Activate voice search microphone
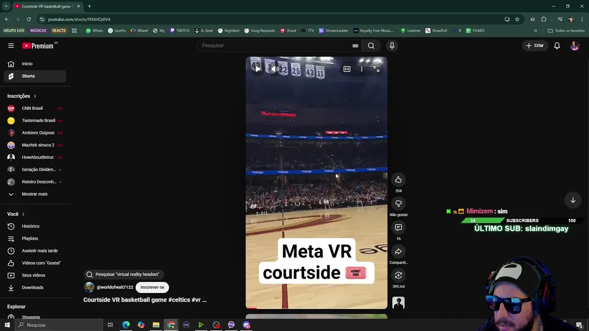Screen dimensions: 589x331 point(392,46)
